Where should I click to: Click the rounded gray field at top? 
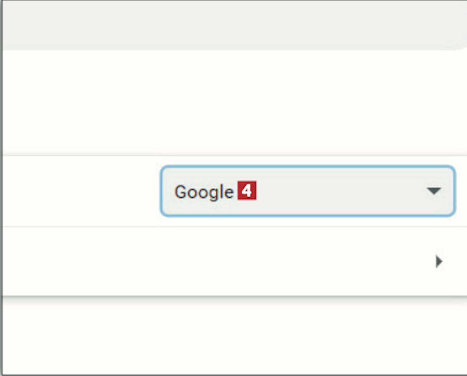coord(233,25)
